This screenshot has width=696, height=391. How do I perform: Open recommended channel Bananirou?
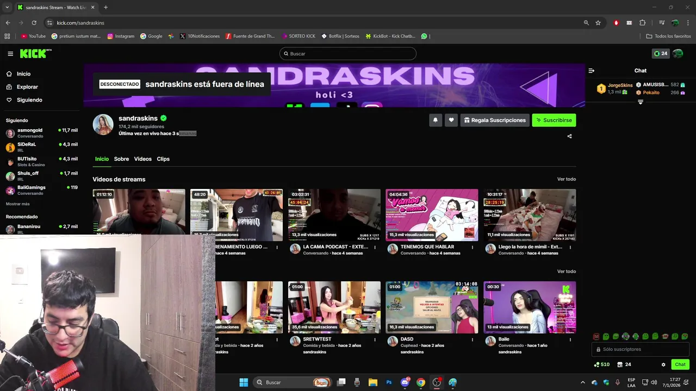(x=42, y=229)
